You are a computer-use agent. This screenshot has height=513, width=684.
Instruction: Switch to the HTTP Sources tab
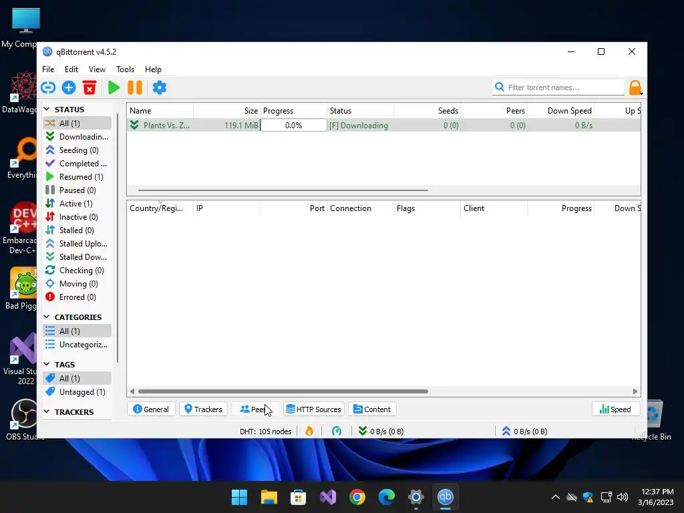point(314,409)
